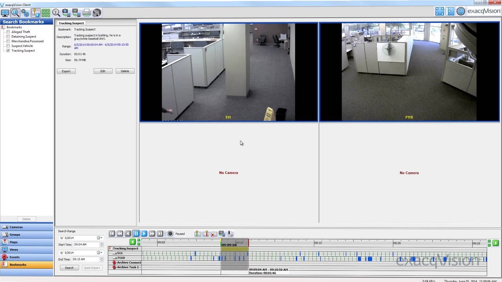Click the printer icon
This screenshot has width=502, height=282.
coord(87,13)
